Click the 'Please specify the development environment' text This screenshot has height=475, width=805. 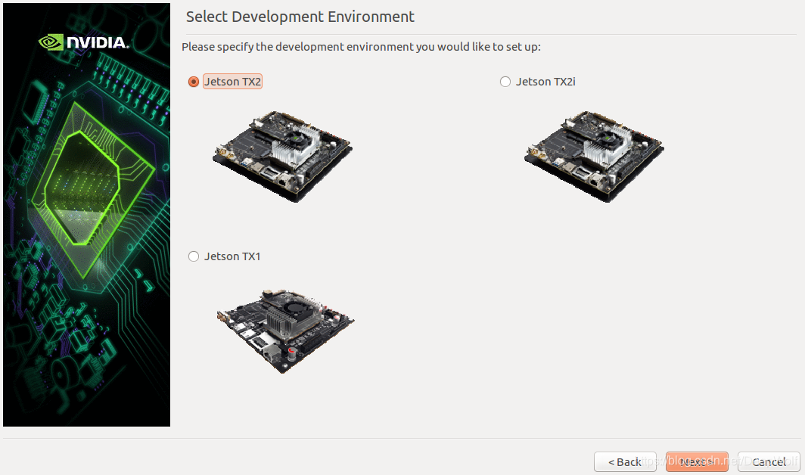coord(361,47)
